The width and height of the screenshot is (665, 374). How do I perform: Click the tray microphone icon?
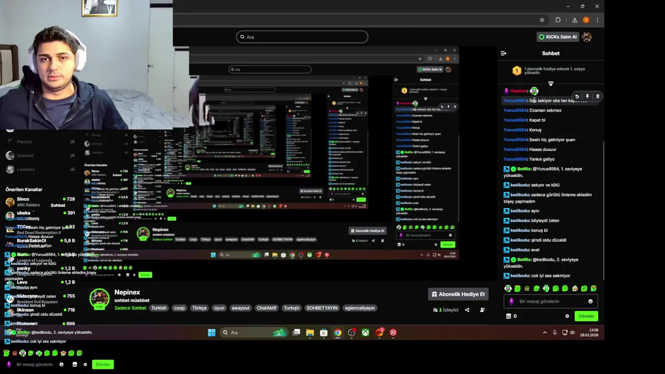[x=555, y=332]
